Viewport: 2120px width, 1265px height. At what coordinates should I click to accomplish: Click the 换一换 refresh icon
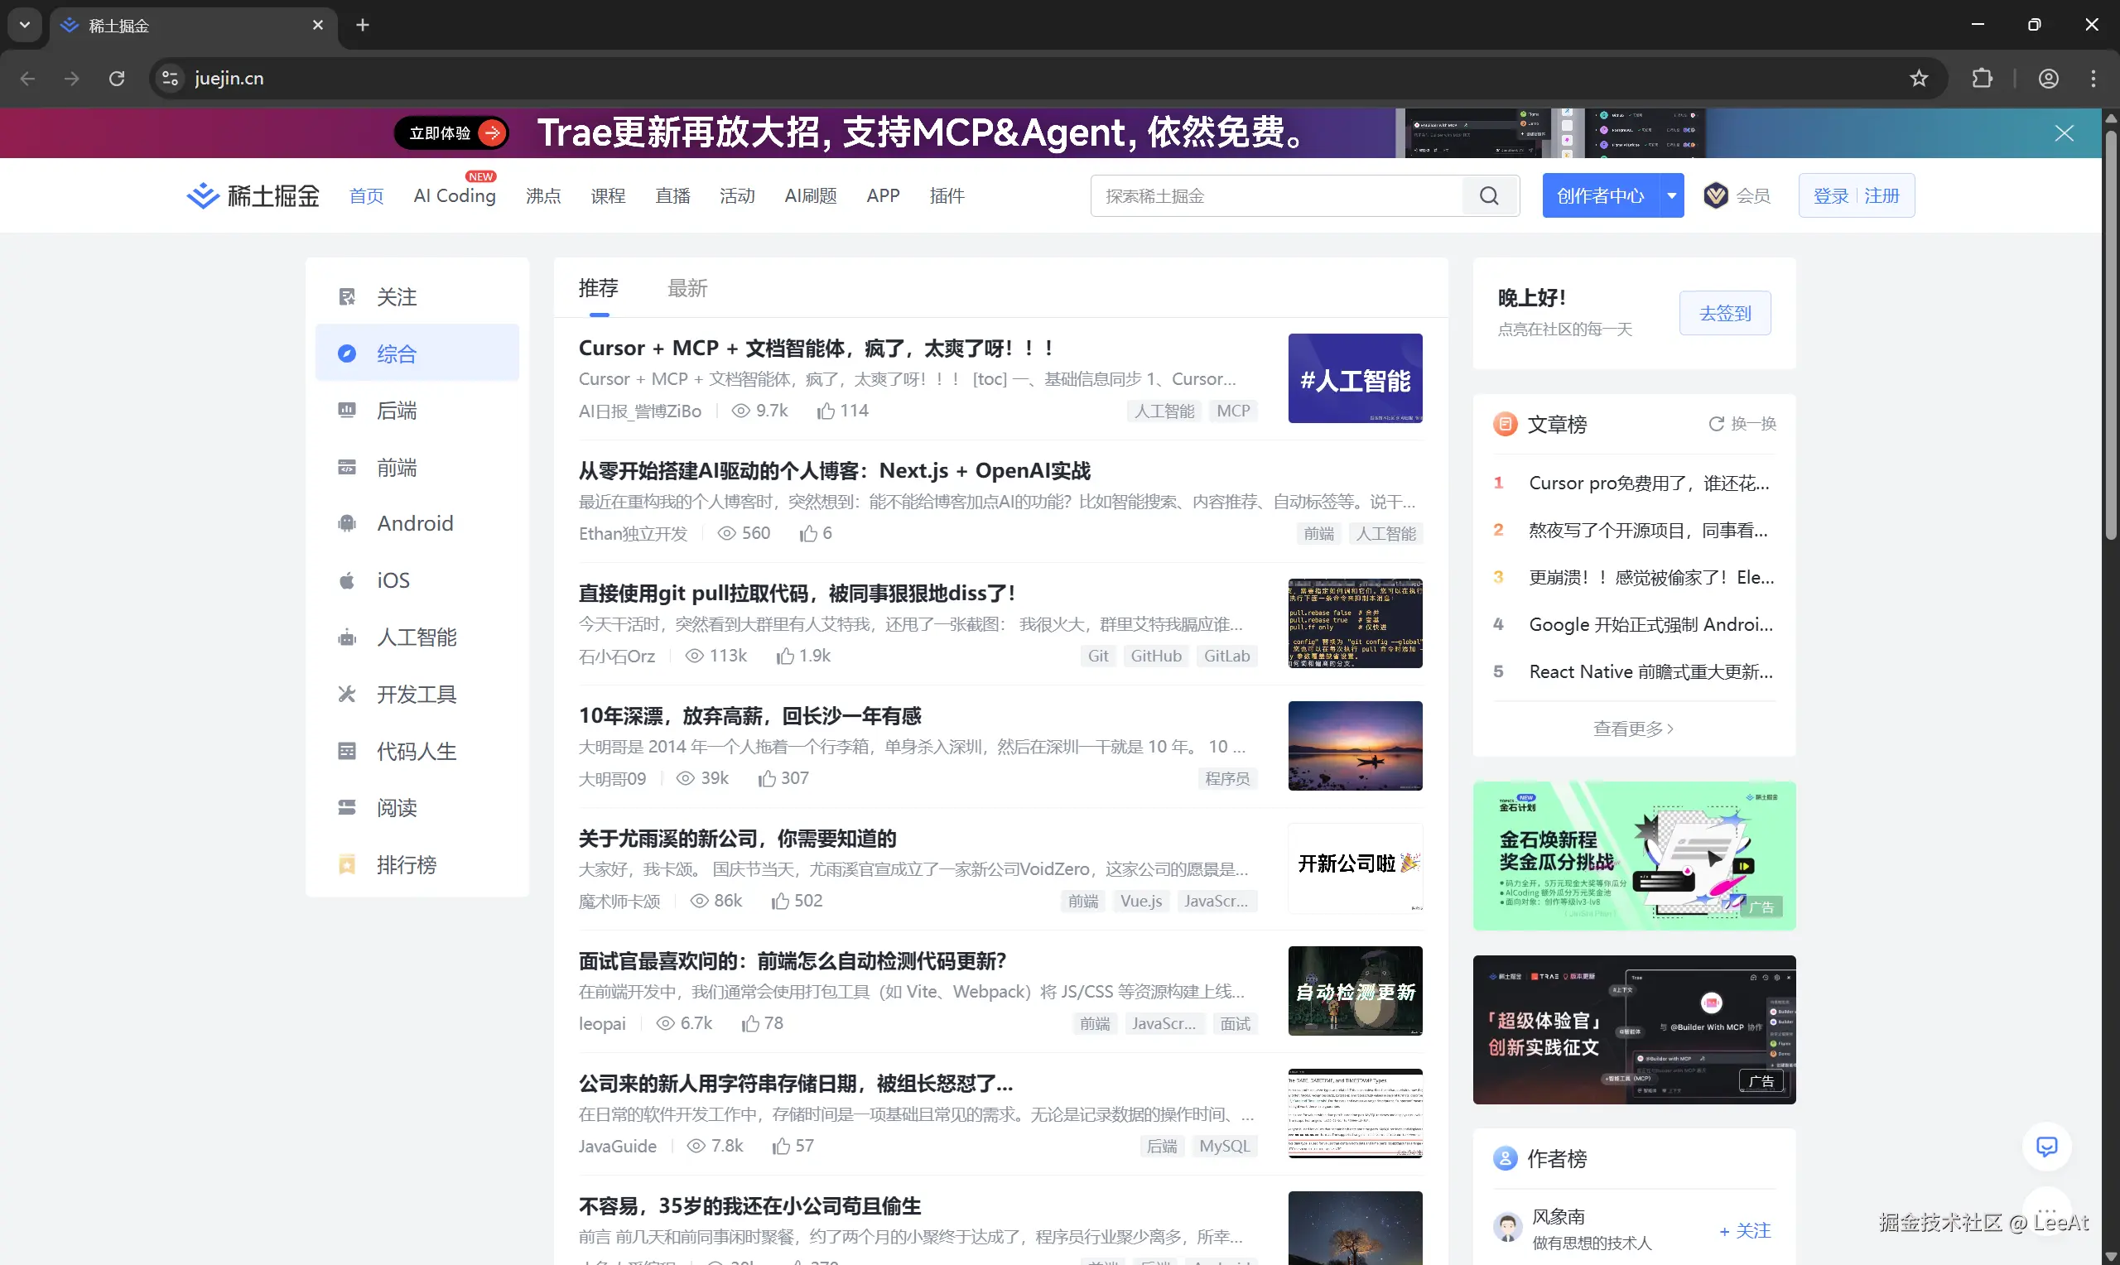coord(1716,424)
